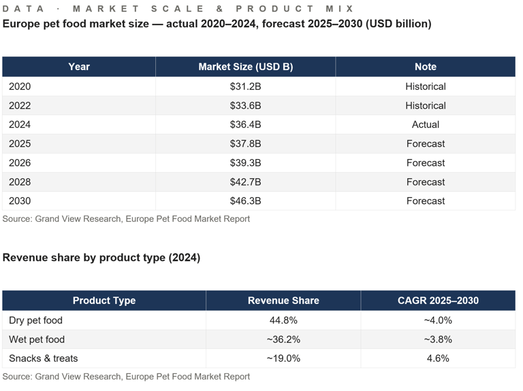Viewport: 523px width, 391px height.
Task: Select the $37.8B forecast value
Action: tap(245, 143)
